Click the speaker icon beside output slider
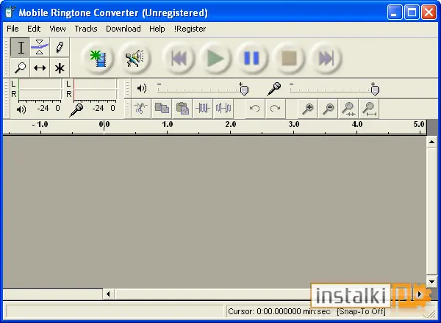The height and width of the screenshot is (323, 441). pos(142,88)
